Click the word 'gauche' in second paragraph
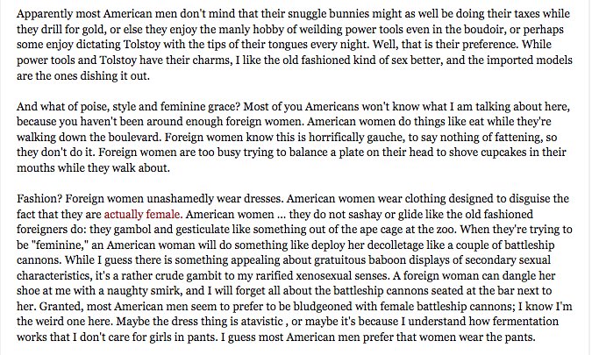Image resolution: width=592 pixels, height=355 pixels. (383, 138)
